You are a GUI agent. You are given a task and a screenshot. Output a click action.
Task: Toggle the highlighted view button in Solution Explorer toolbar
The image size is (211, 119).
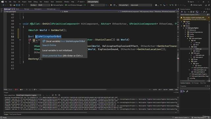pyautogui.click(x=197, y=12)
